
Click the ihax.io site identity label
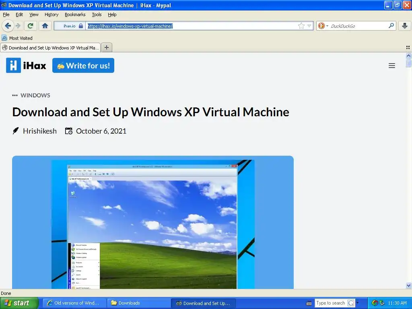tap(69, 26)
